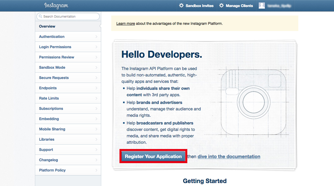
Task: Click the Hello Developers heading
Action: pos(162,54)
